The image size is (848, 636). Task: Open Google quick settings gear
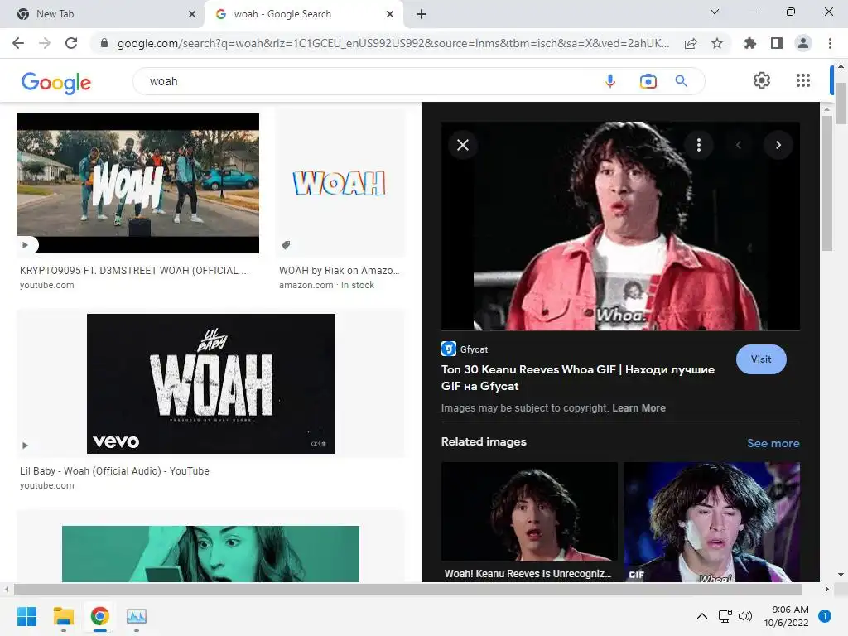(762, 80)
